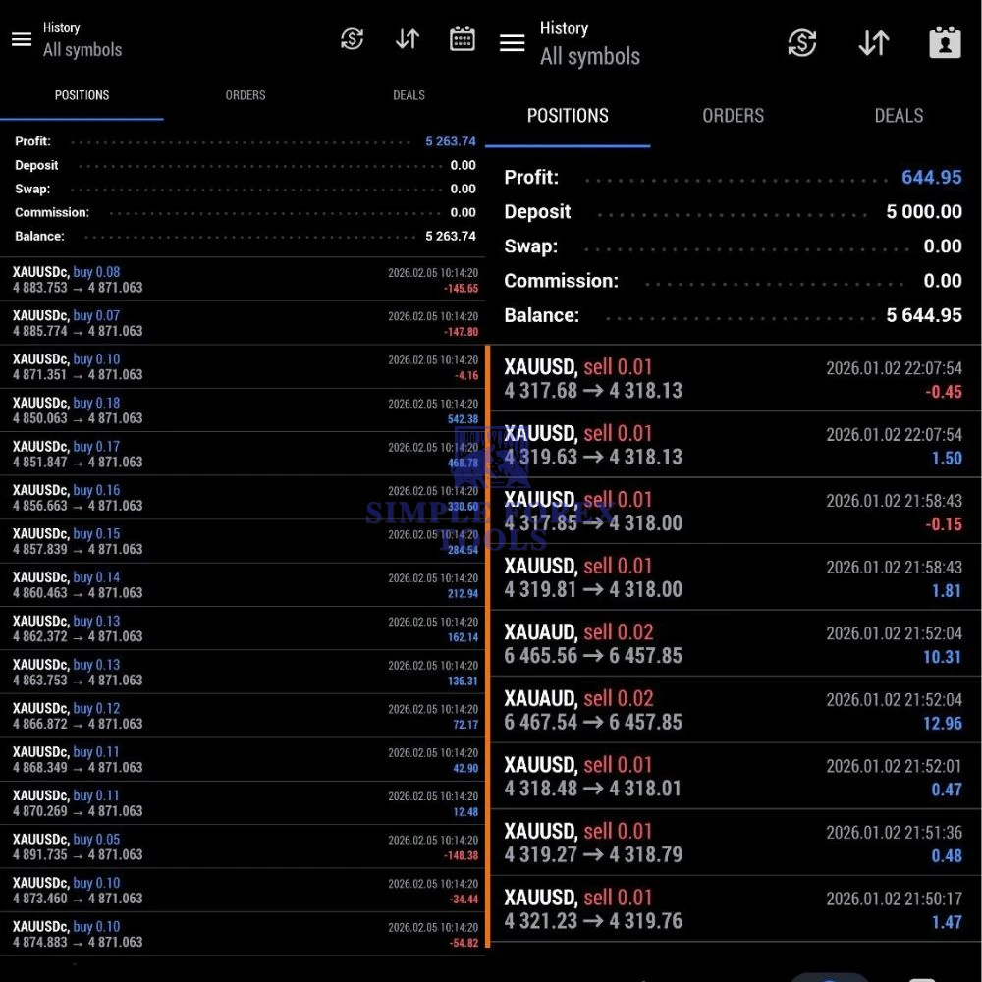Tap the currency switcher icon on right toolbar
Screen dimensions: 982x982
tap(801, 43)
